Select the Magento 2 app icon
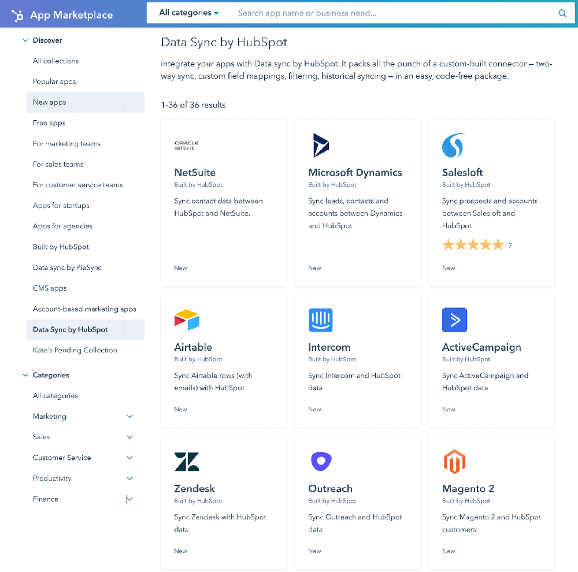Image resolution: width=578 pixels, height=572 pixels. click(454, 461)
